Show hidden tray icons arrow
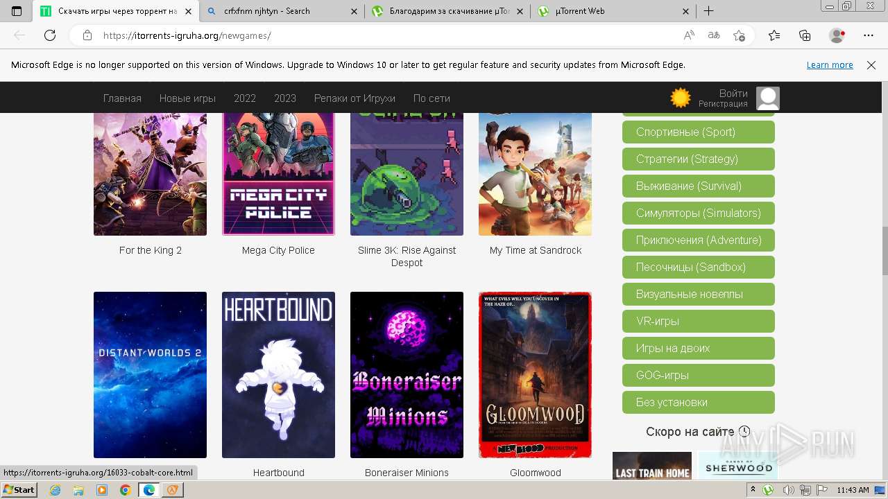 [x=753, y=490]
